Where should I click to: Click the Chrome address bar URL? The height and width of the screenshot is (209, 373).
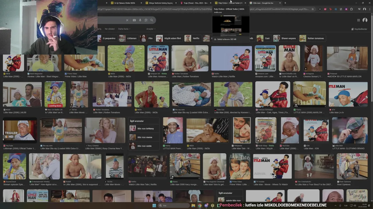pyautogui.click(x=204, y=9)
